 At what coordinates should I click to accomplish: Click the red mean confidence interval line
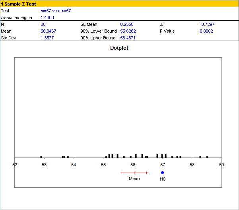[x=134, y=173]
